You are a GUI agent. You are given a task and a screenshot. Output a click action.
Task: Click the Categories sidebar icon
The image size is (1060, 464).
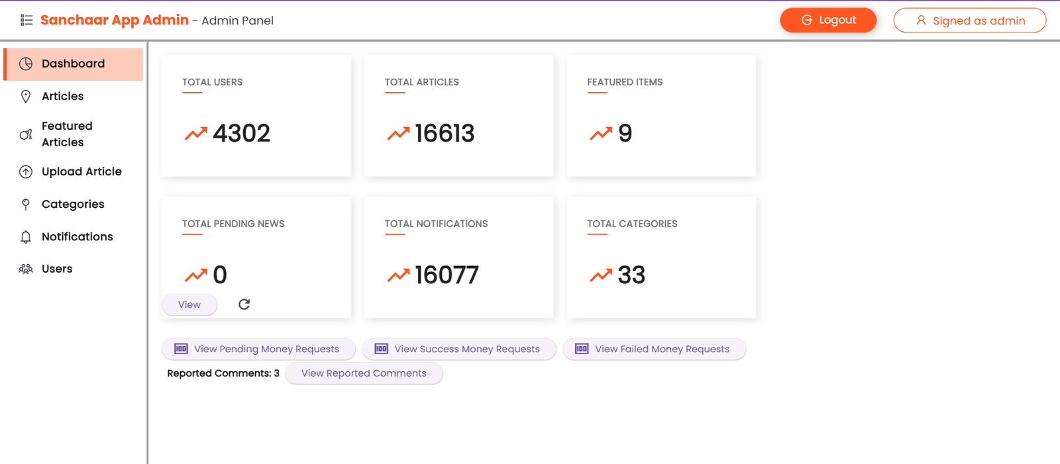click(x=26, y=205)
